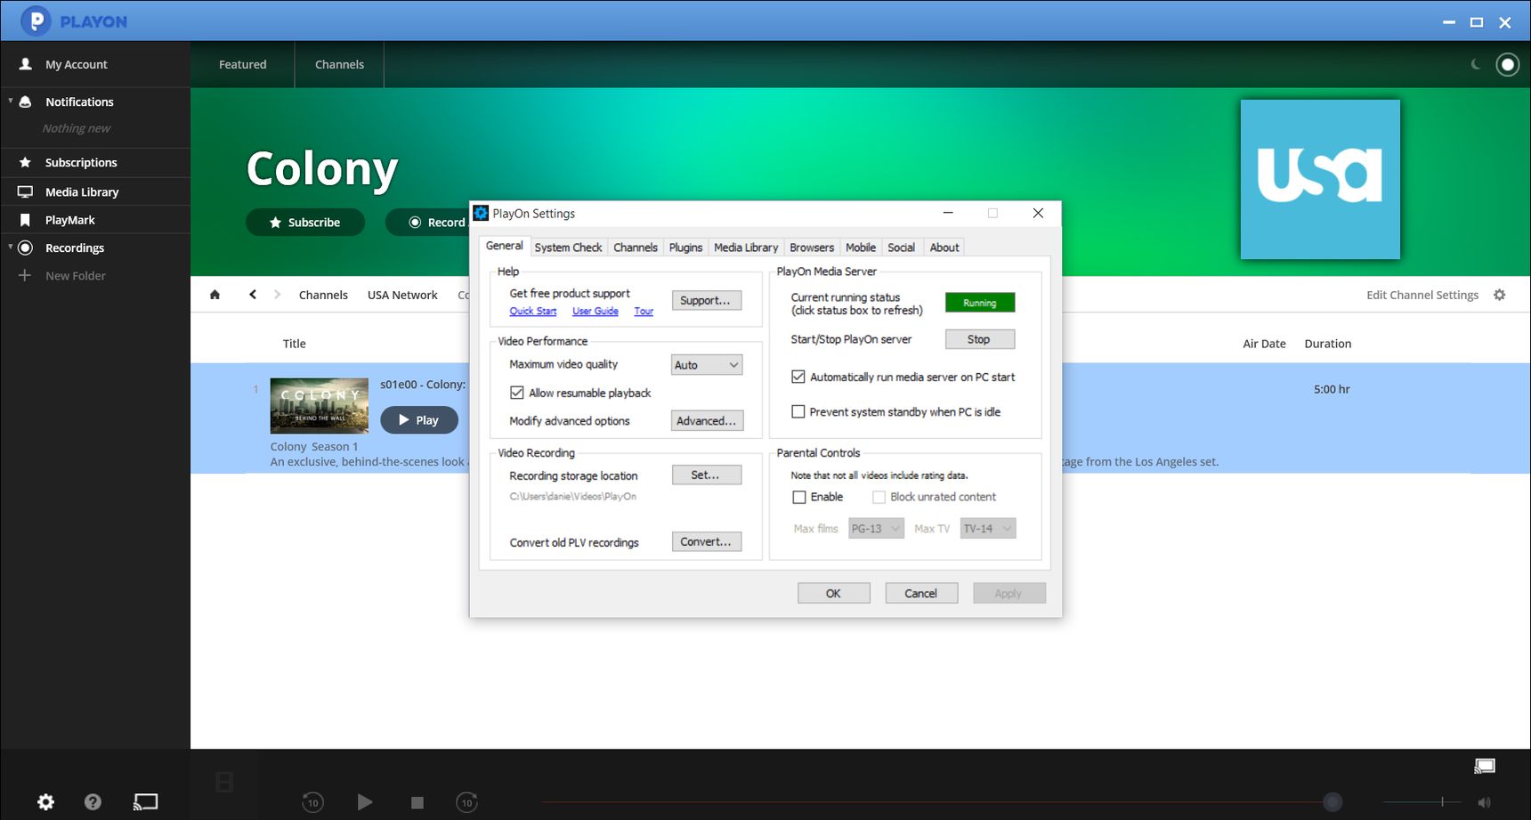1531x820 pixels.
Task: Toggle Allow resumable playback checkbox
Action: point(516,393)
